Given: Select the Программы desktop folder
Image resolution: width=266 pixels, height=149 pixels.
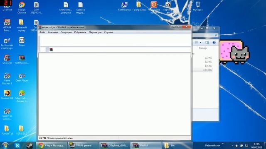Looking at the screenshot, I should pos(139,7).
